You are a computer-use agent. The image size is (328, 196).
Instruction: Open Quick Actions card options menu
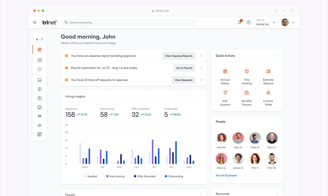[x=277, y=56]
